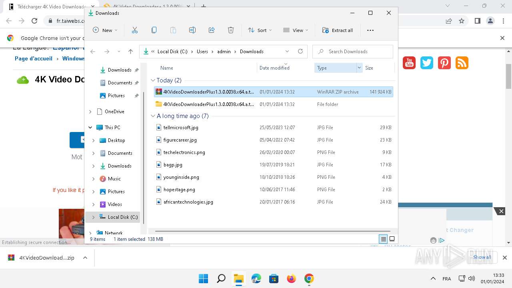Reload the Chrome page
Viewport: 512px width, 288px height.
34,21
